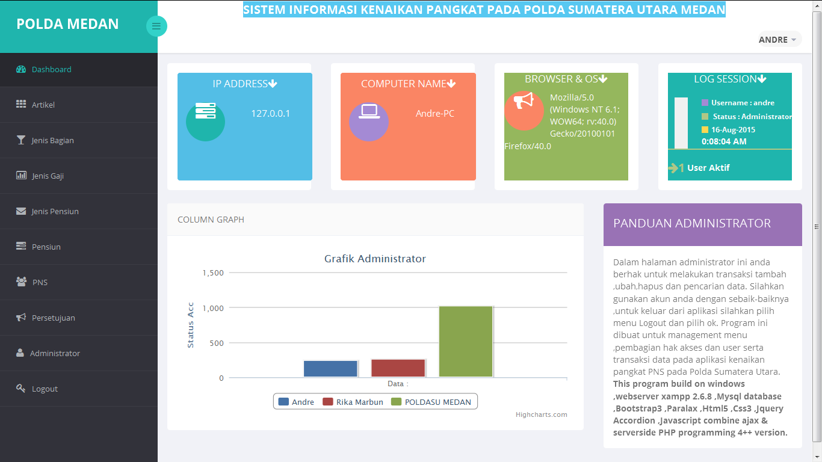Screen dimensions: 822x462
Task: Click the Artikel grid icon
Action: (21, 105)
